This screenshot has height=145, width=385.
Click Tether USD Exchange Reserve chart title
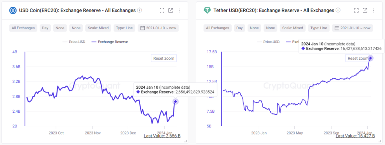click(274, 10)
